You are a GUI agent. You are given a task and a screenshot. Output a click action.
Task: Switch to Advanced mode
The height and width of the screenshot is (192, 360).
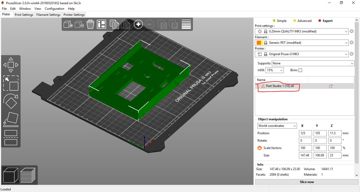(x=302, y=21)
